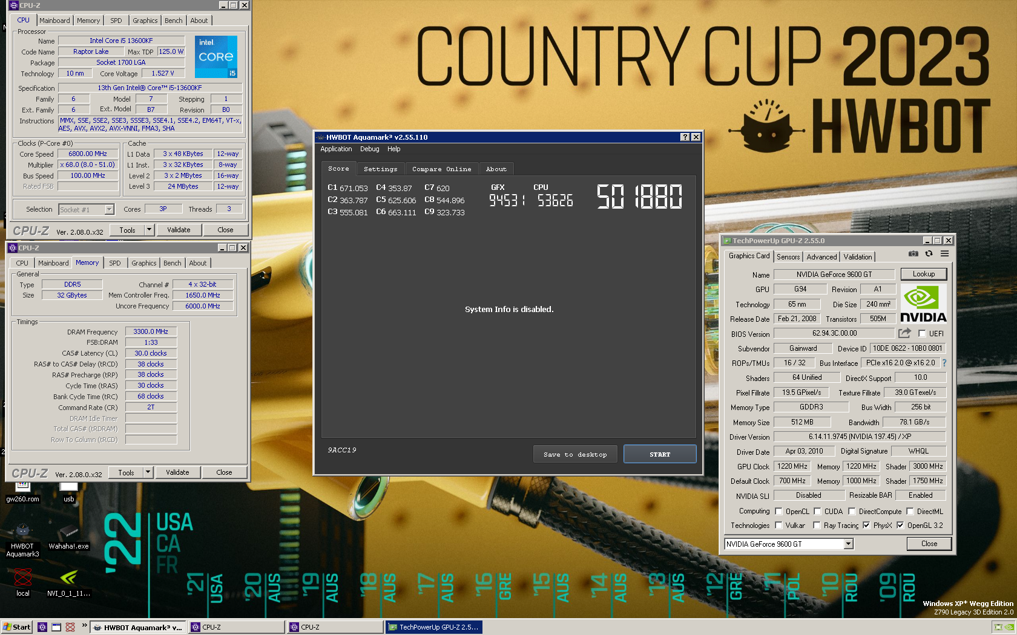The width and height of the screenshot is (1017, 635).
Task: Switch to the About tab in Aquamark
Action: coord(496,169)
